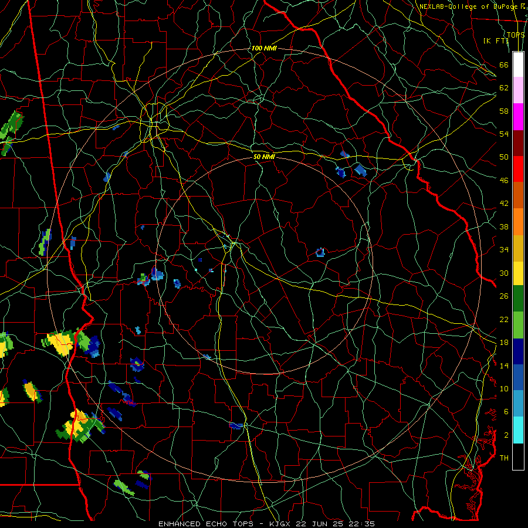Click the dark green legend swatch
The image size is (528, 528).
[x=518, y=299]
